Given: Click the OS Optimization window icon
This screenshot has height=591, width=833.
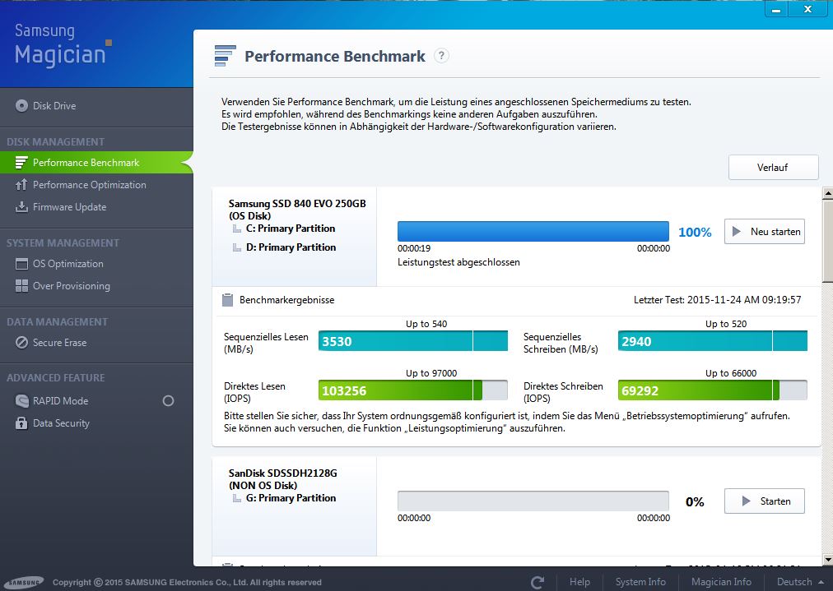Looking at the screenshot, I should pyautogui.click(x=21, y=264).
